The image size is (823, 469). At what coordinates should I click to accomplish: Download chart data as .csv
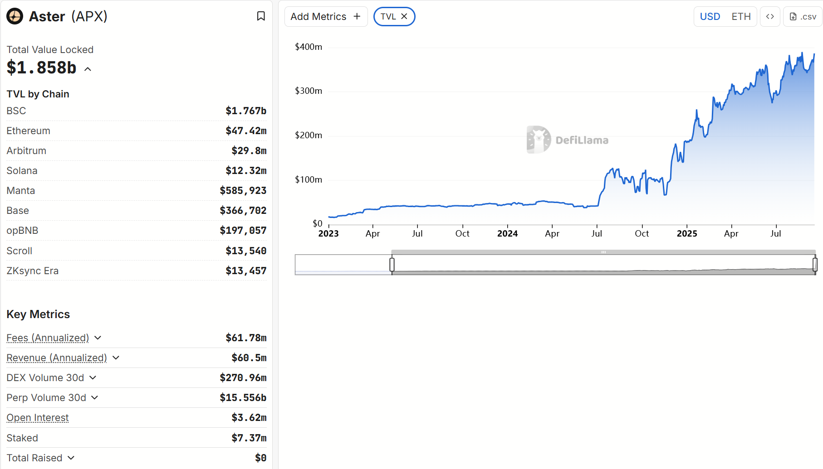point(803,17)
